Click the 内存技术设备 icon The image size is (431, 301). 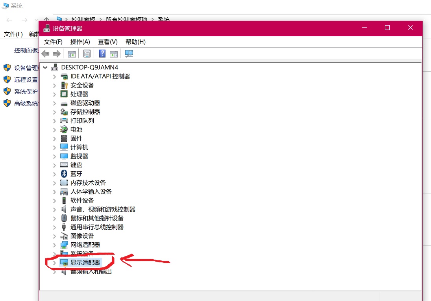click(x=64, y=182)
